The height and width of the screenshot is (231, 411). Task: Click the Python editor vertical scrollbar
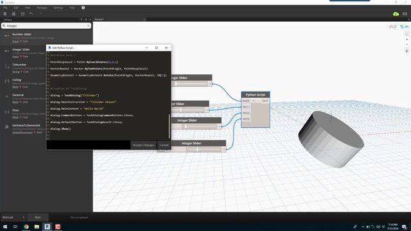[170, 126]
